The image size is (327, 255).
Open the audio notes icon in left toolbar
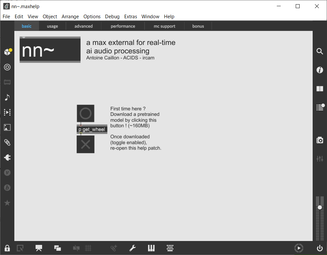7,97
